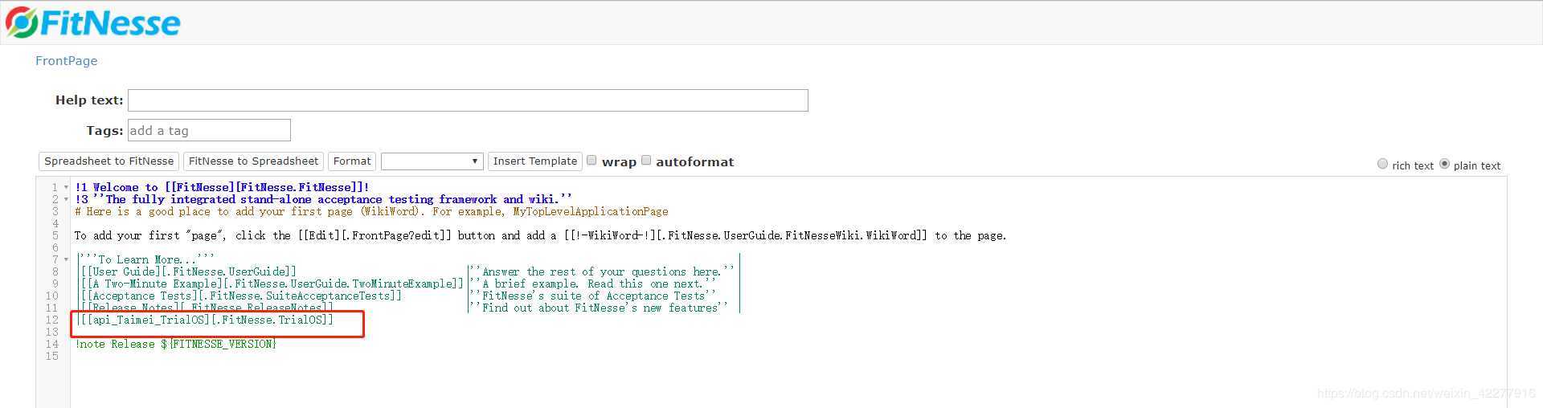Viewport: 1543px width, 408px height.
Task: Click the [[A Two-Minute Example] line
Action: 272,284
